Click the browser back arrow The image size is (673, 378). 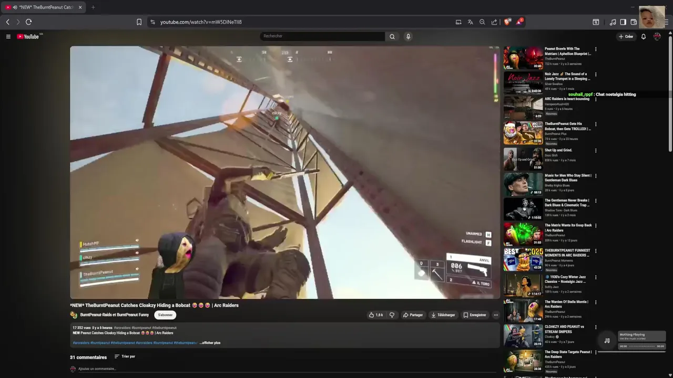7,22
